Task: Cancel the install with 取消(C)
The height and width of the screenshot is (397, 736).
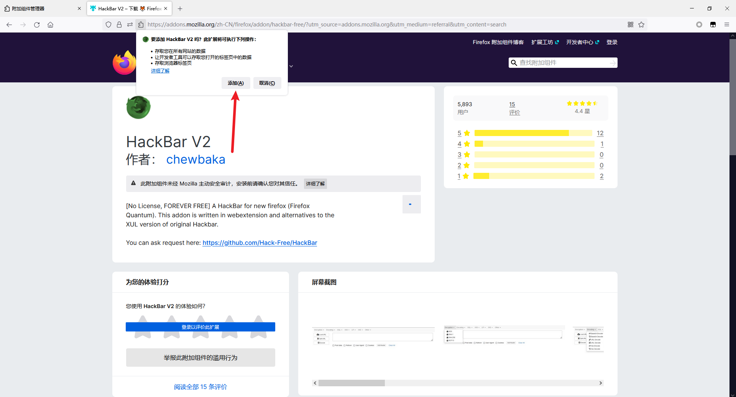Action: (x=267, y=83)
